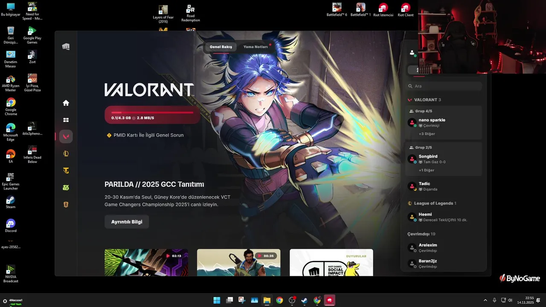Select the EA desktop icon
Image resolution: width=546 pixels, height=307 pixels.
pos(11,156)
